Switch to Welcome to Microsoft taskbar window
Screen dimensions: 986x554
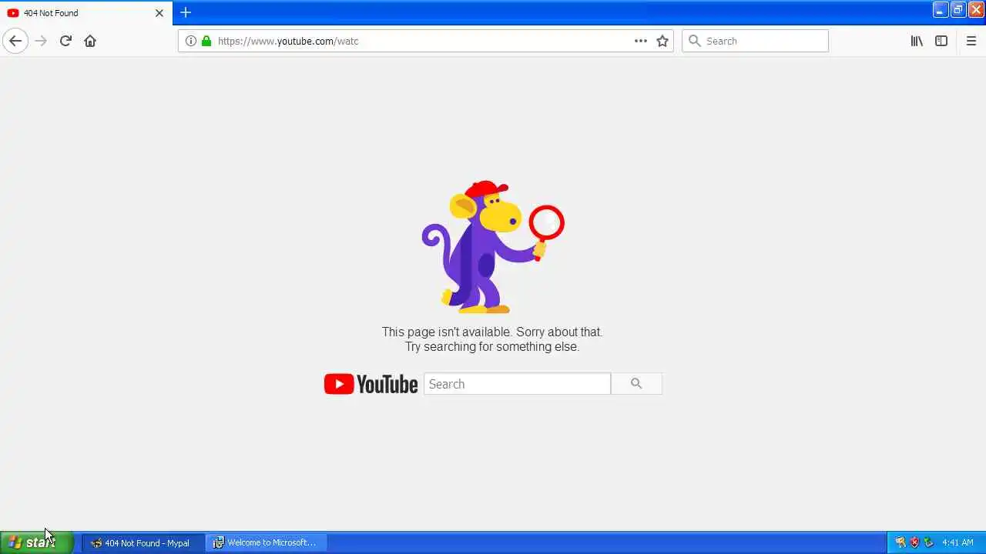click(267, 542)
